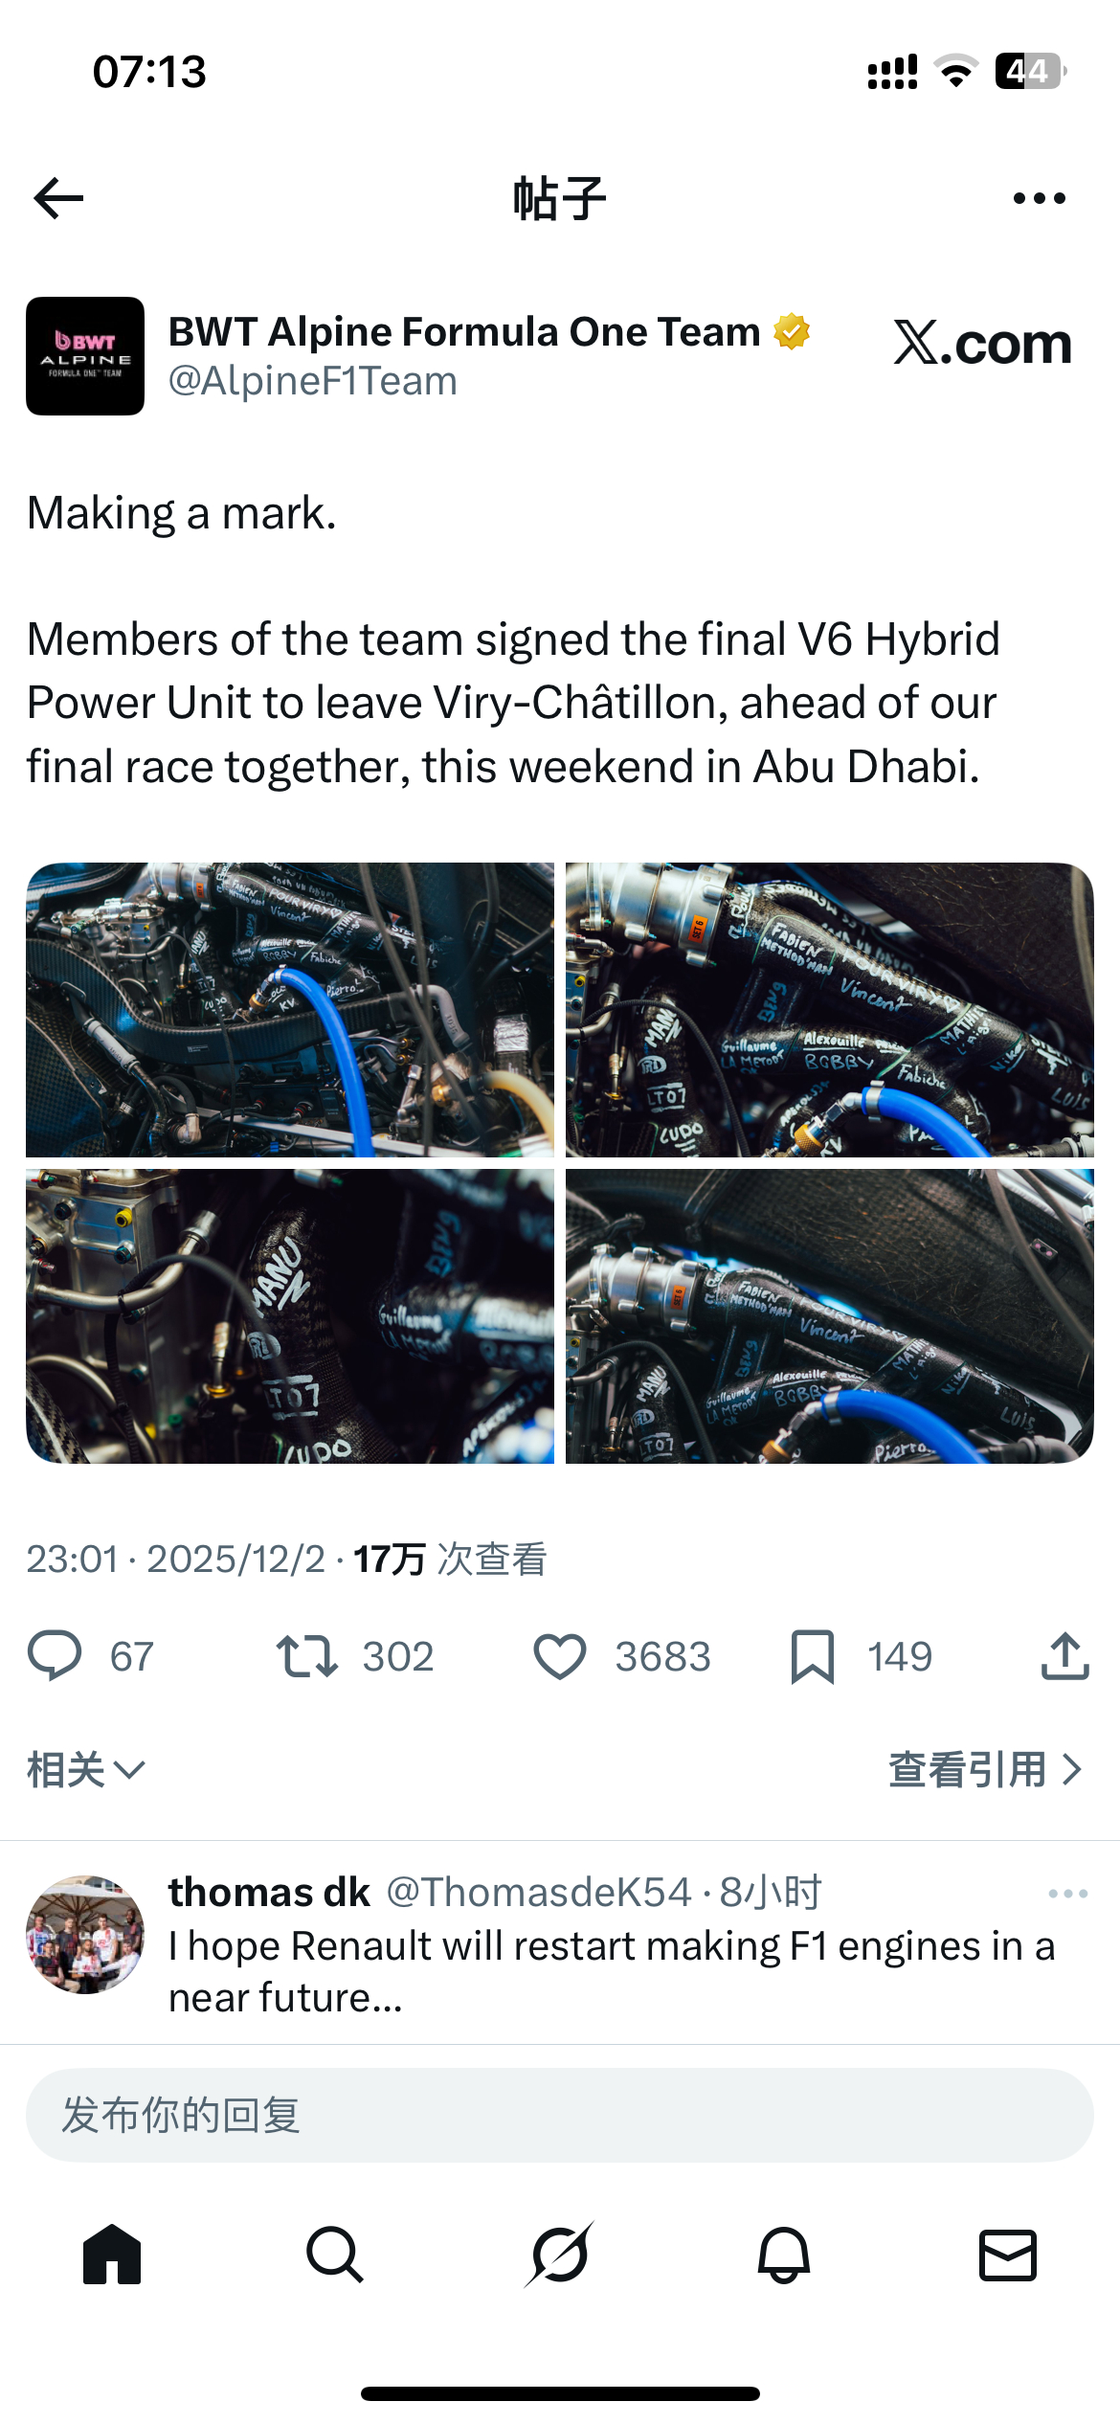This screenshot has height=2424, width=1120.
Task: Open the MANU close-up engine photo
Action: pyautogui.click(x=290, y=1316)
